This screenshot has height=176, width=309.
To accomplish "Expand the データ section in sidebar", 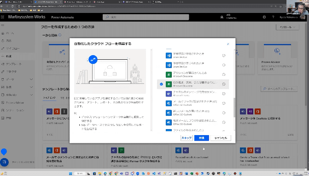I will coord(31,79).
